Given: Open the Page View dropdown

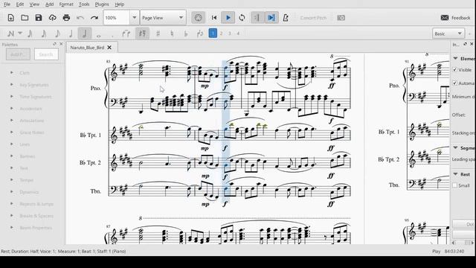Looking at the screenshot, I should 163,18.
